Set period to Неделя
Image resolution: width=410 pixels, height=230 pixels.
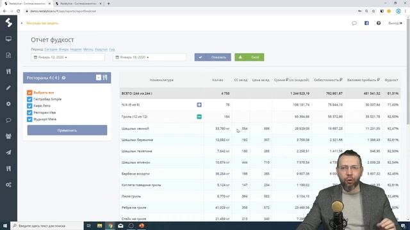pyautogui.click(x=76, y=49)
